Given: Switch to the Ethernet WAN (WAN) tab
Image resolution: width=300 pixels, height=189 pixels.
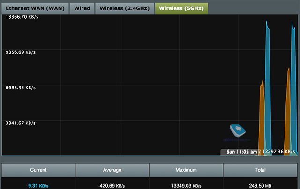Looking at the screenshot, I should (35, 8).
